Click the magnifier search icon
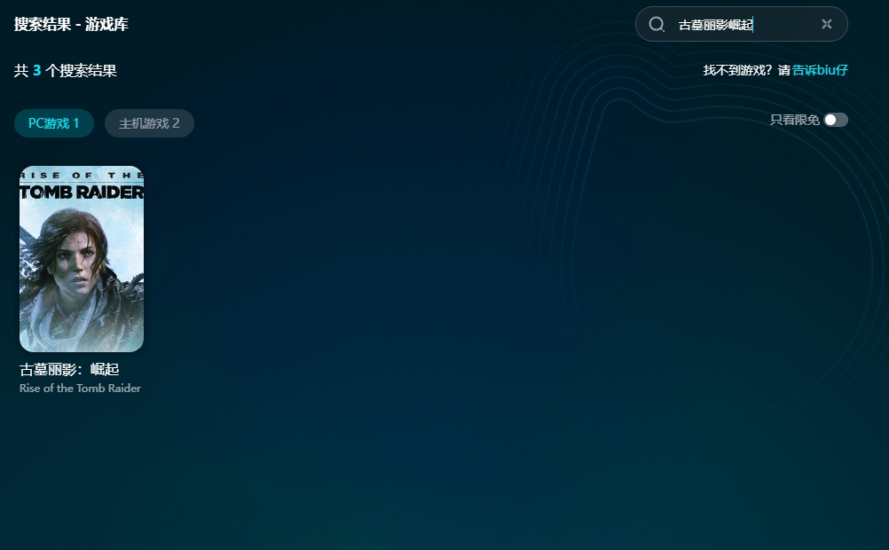 (x=657, y=24)
